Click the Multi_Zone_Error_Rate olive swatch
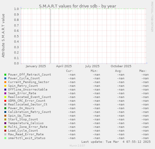 [x=5, y=127]
